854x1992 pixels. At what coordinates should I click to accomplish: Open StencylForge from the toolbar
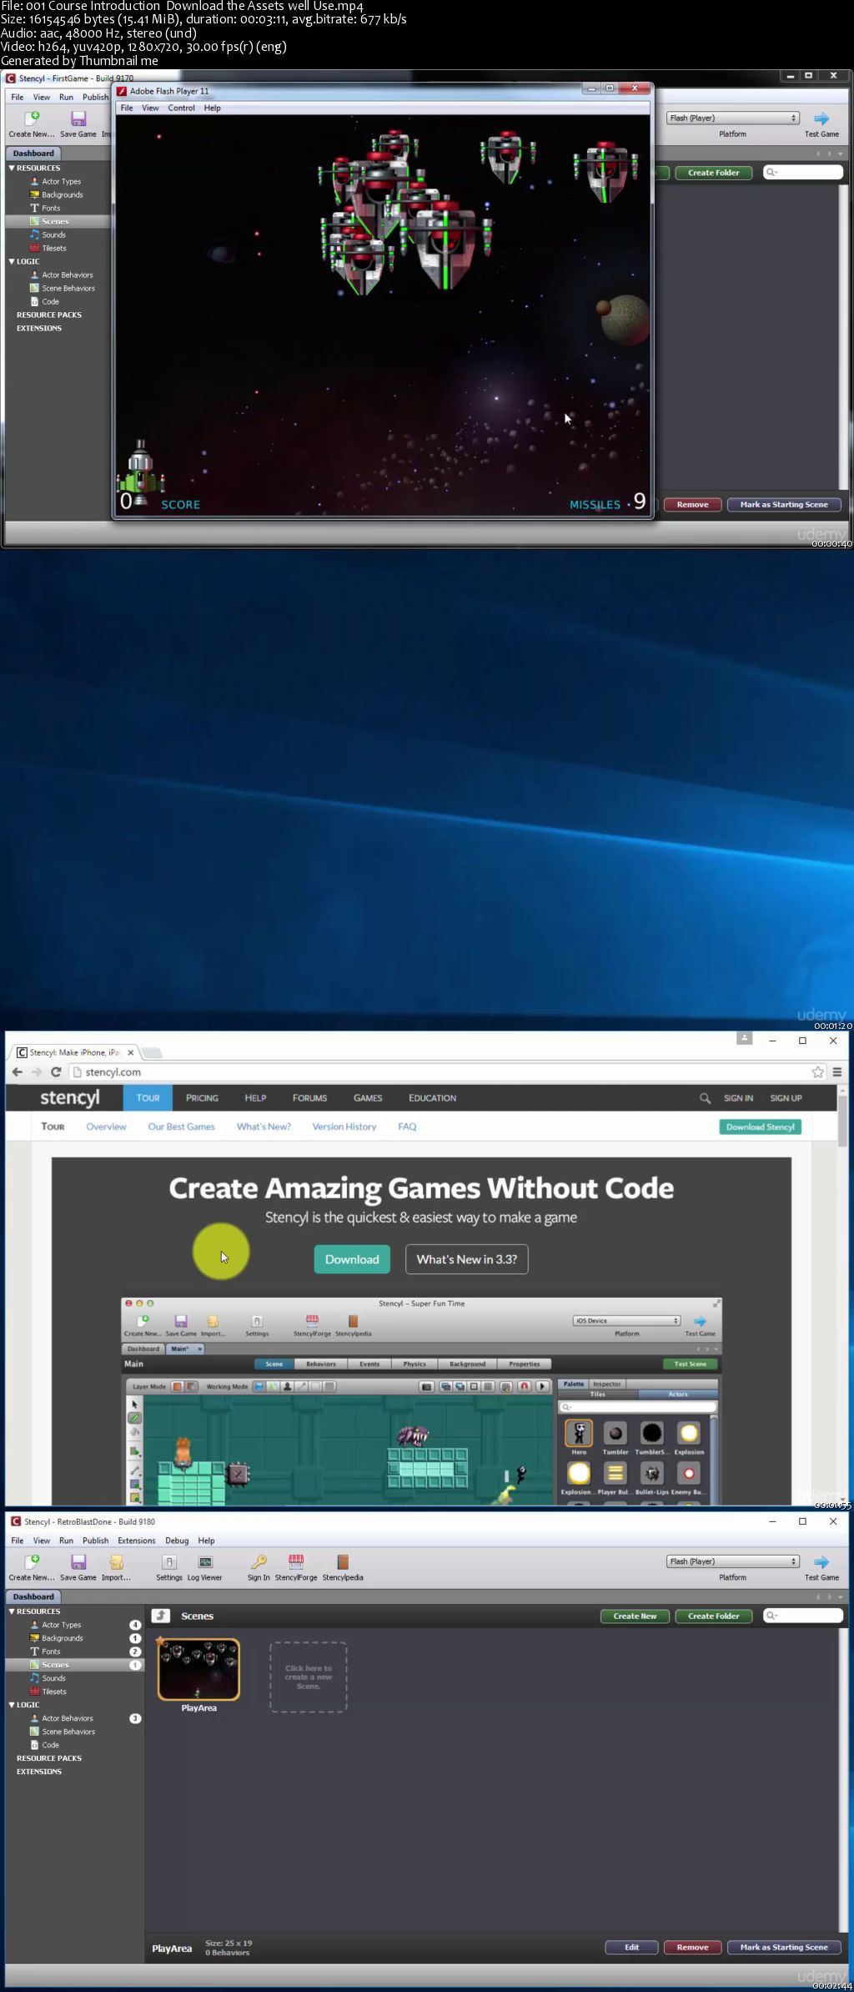296,1561
